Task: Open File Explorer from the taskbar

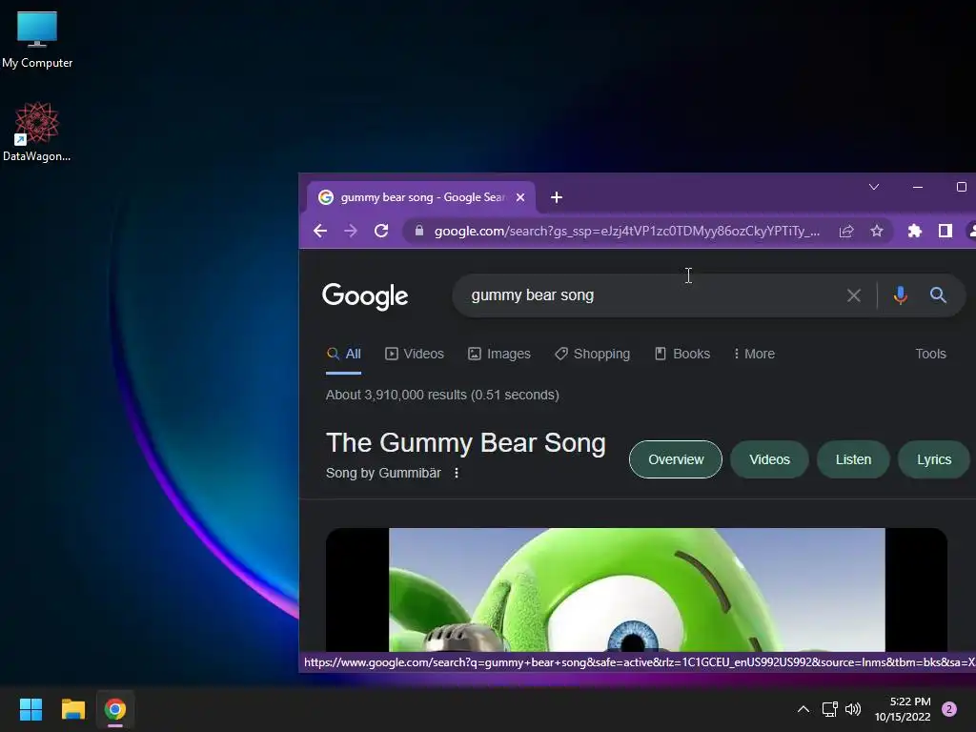Action: coord(72,709)
